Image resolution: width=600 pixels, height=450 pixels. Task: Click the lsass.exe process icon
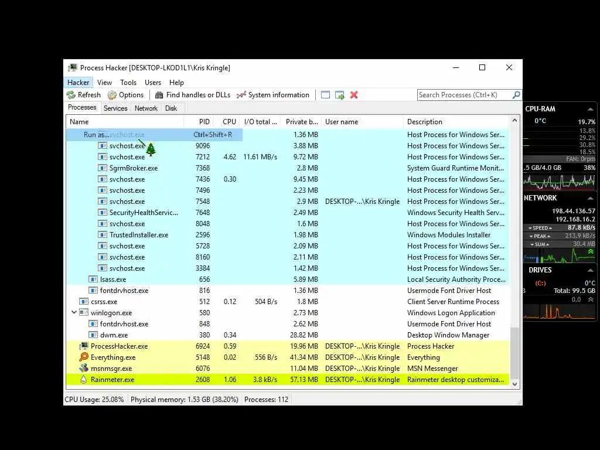[x=93, y=279]
